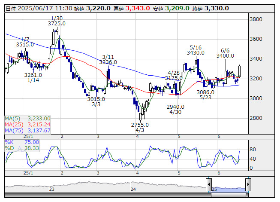Click the latest white candlestick on the right

(239, 71)
